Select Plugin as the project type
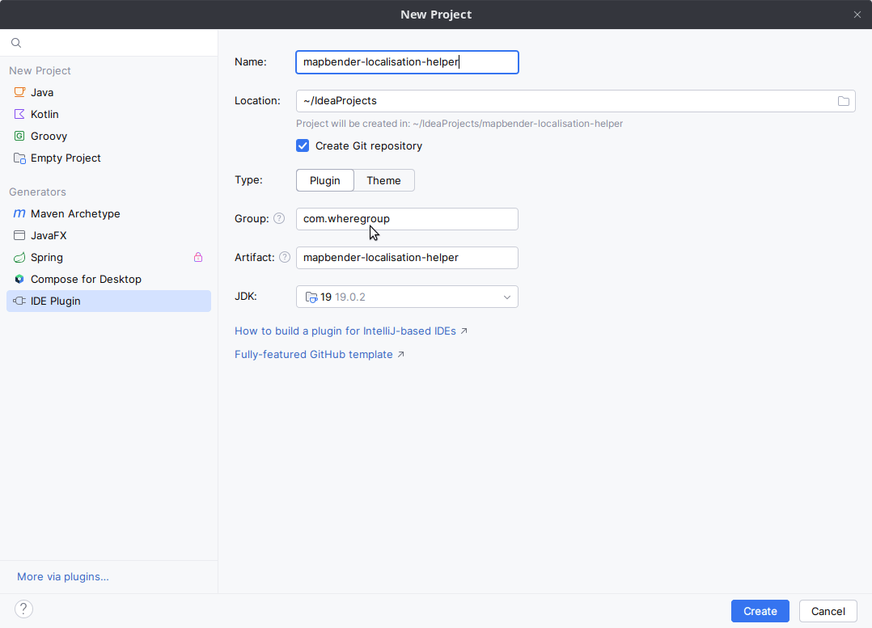872x628 pixels. click(x=325, y=180)
